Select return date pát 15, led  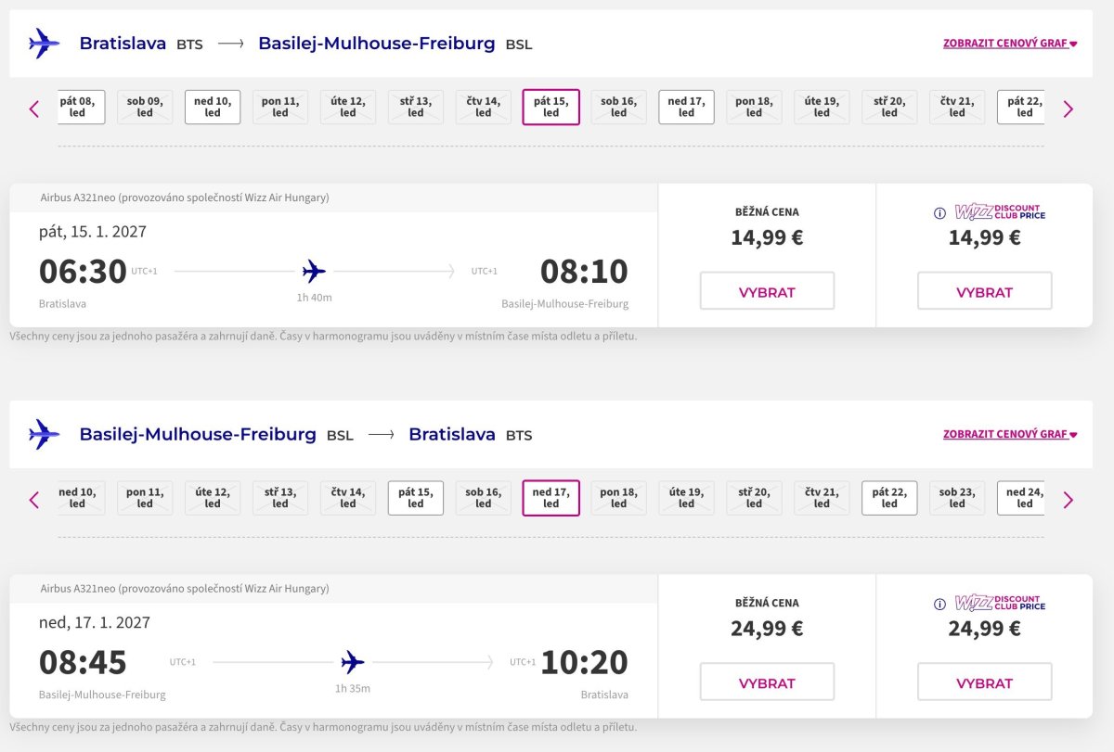[415, 498]
